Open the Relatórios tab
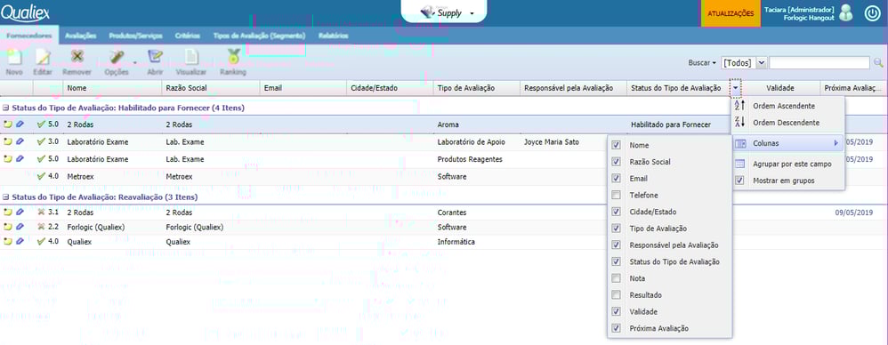The height and width of the screenshot is (345, 888). [x=333, y=36]
